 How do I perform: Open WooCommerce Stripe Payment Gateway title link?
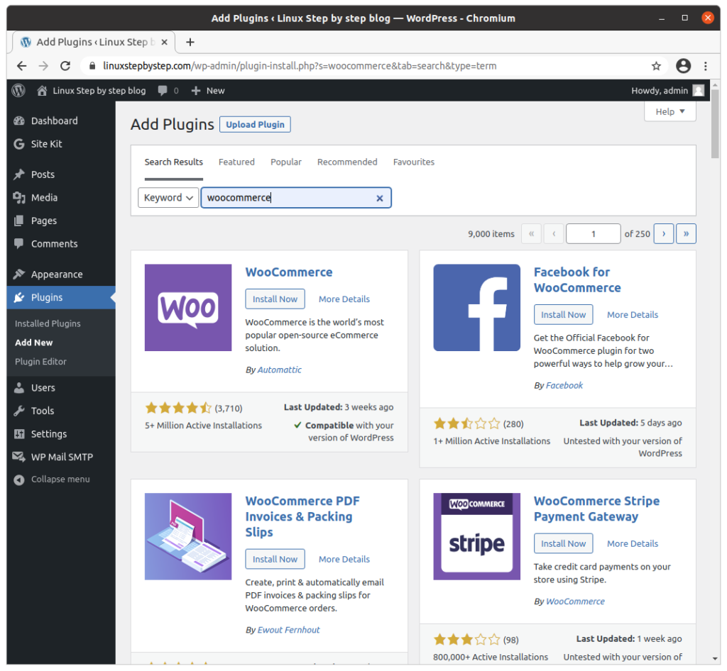(x=596, y=509)
